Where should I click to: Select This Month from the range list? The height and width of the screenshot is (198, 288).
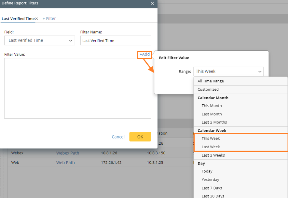point(240,106)
